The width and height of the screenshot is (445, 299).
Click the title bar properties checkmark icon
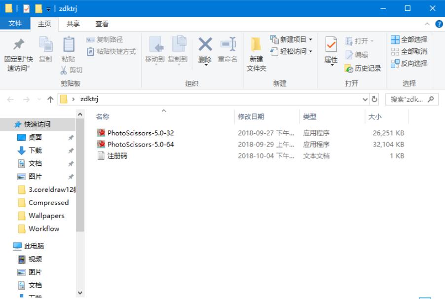coord(26,8)
